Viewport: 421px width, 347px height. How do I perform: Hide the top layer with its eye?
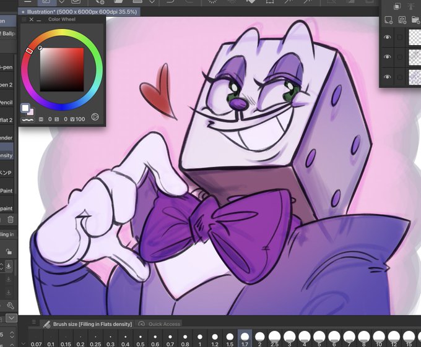[x=387, y=37]
